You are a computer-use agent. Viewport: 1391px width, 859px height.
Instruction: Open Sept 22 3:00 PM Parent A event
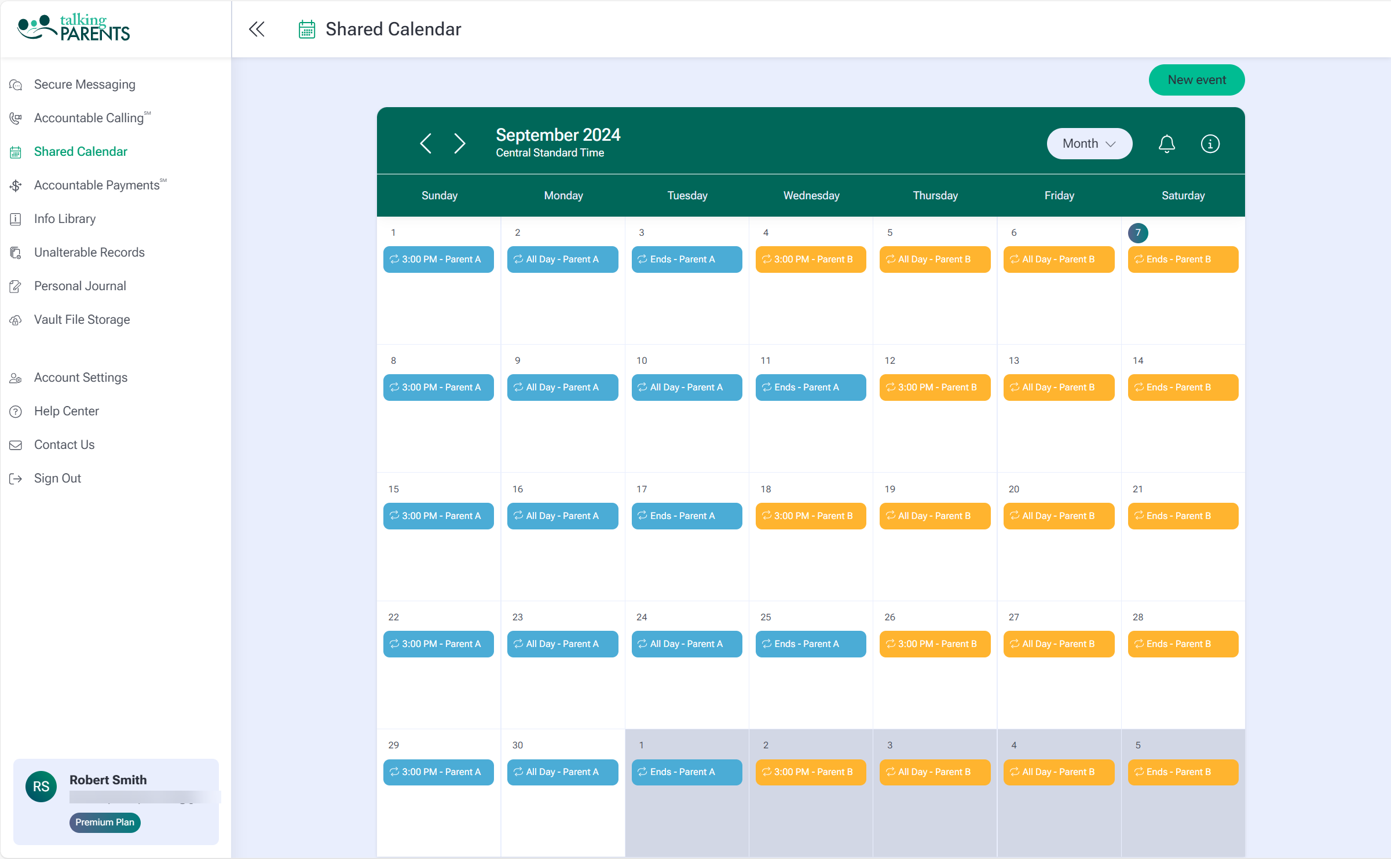pos(438,644)
